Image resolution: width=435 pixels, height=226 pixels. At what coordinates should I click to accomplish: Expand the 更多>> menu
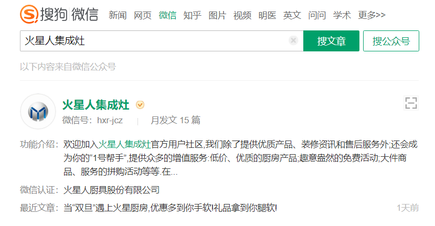(x=372, y=15)
